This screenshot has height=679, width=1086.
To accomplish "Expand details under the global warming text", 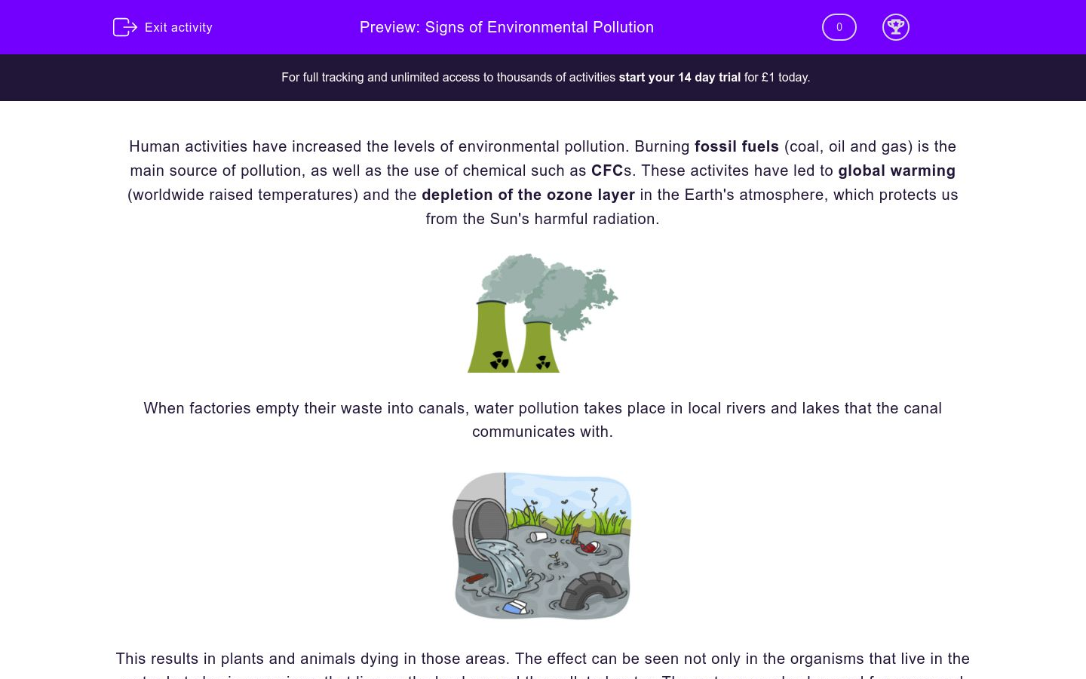I will (x=897, y=171).
